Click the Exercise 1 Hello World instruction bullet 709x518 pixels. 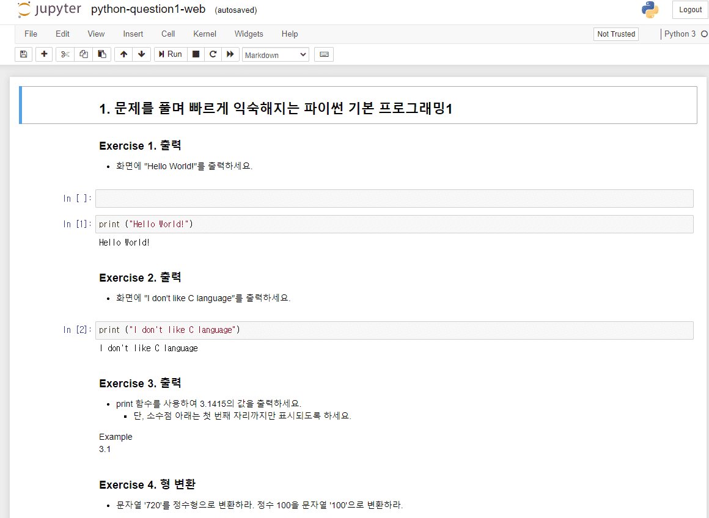[184, 166]
